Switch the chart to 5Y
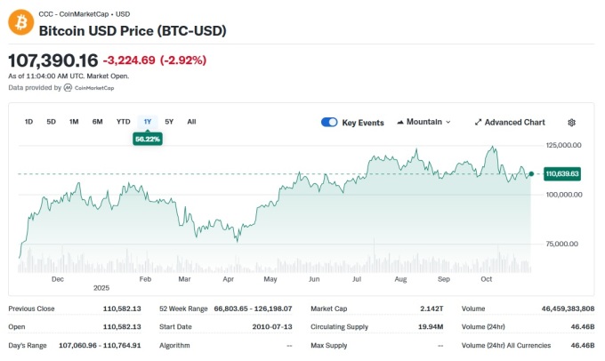 [x=169, y=122]
